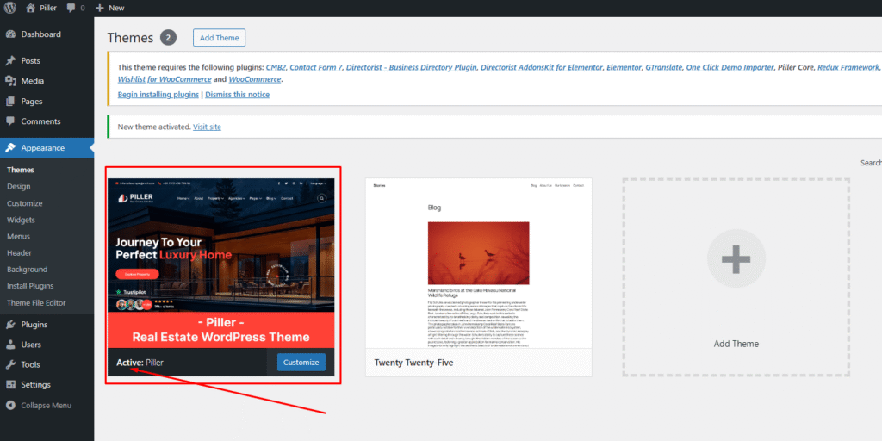Click the Comments icon in sidebar
Image resolution: width=882 pixels, height=441 pixels.
[x=10, y=121]
